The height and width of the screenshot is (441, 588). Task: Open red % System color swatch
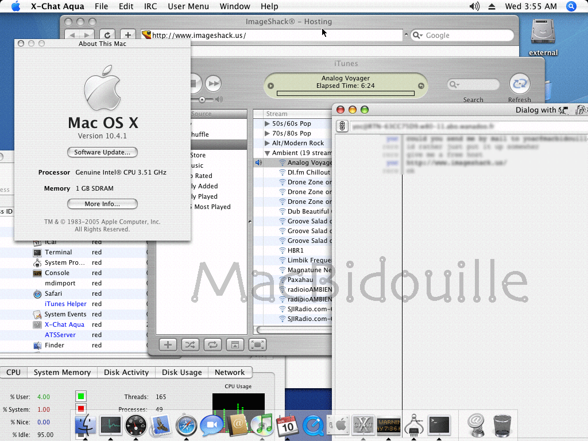click(x=81, y=408)
